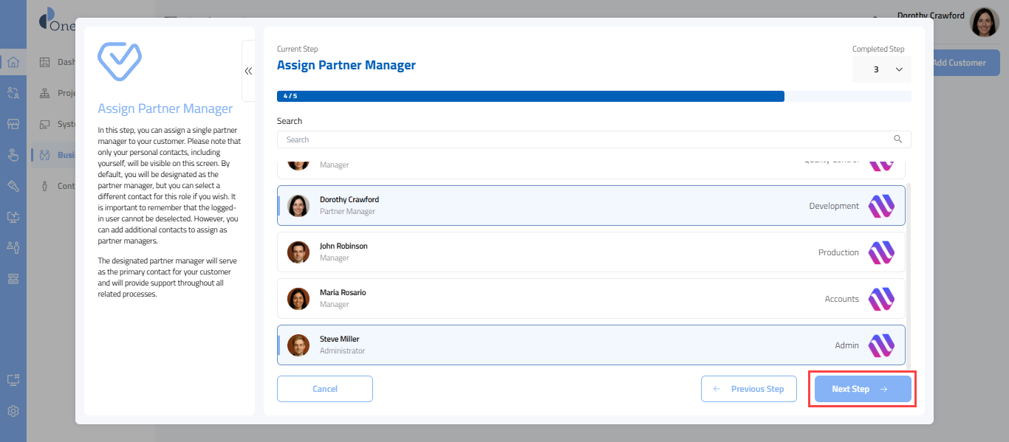Open the Completed Step dropdown
The height and width of the screenshot is (442, 1009).
tap(881, 69)
